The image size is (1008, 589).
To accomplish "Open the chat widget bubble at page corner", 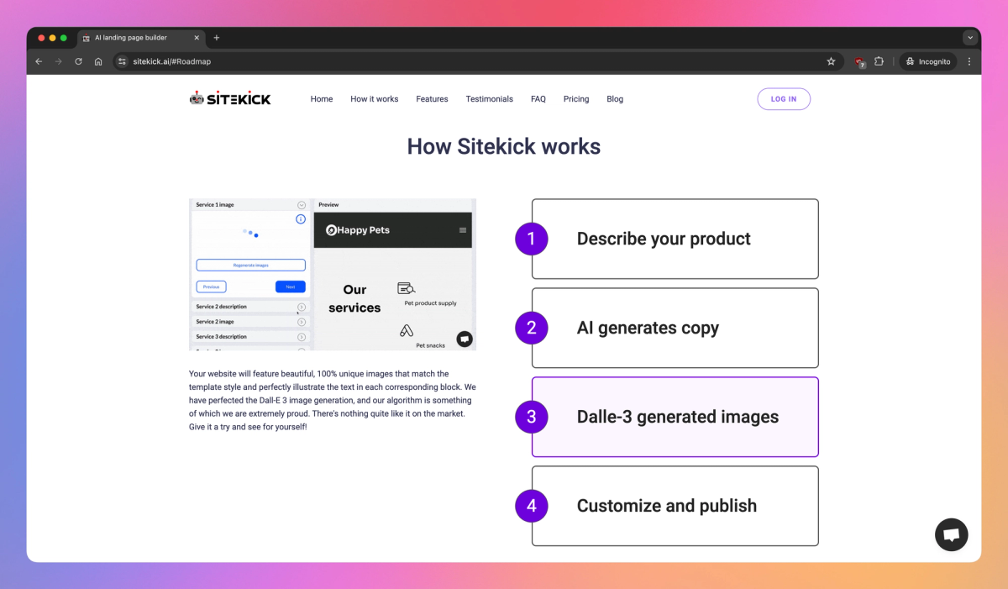I will click(952, 534).
